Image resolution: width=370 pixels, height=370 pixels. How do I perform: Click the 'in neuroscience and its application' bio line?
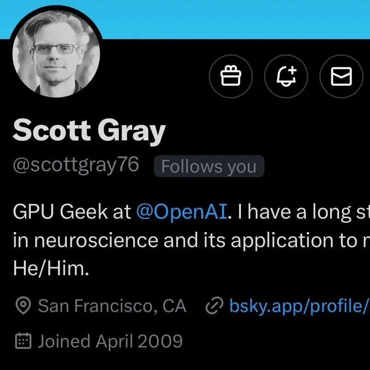point(184,241)
